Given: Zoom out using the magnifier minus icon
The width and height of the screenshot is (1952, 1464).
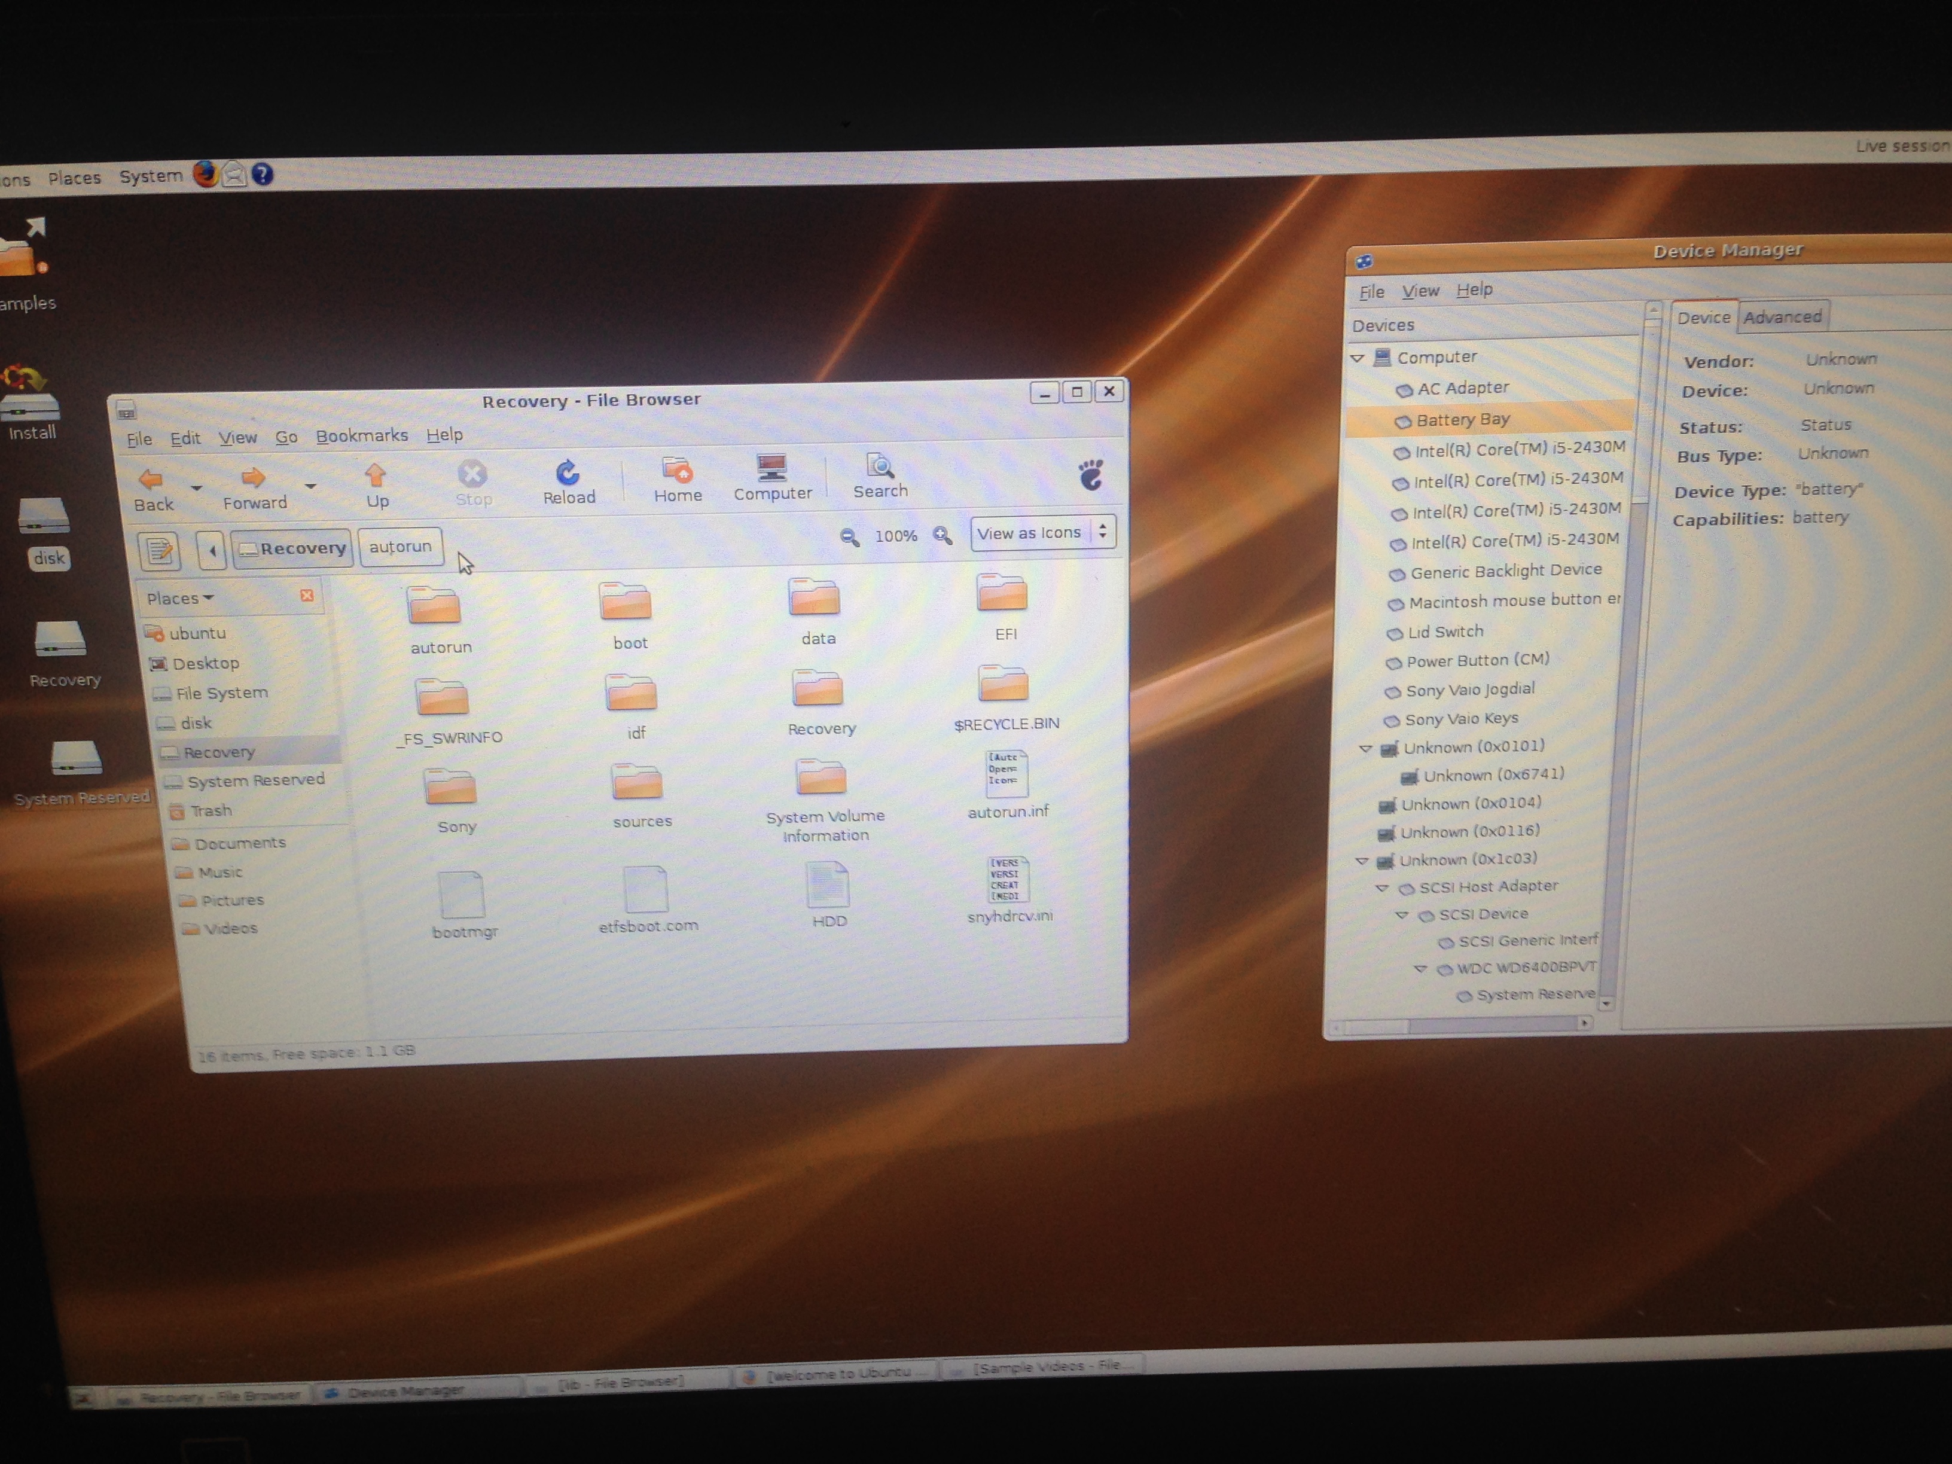Looking at the screenshot, I should coord(849,536).
